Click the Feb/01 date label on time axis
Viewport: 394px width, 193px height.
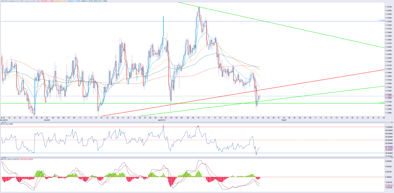(x=284, y=120)
